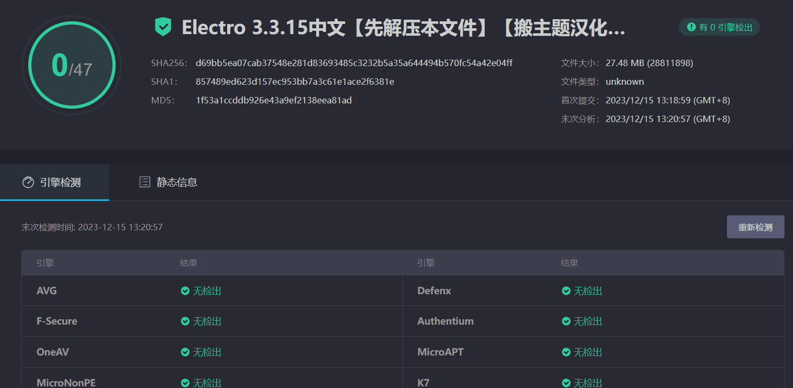Click the 末次检测时间 timestamp line
The width and height of the screenshot is (793, 388).
(x=92, y=227)
